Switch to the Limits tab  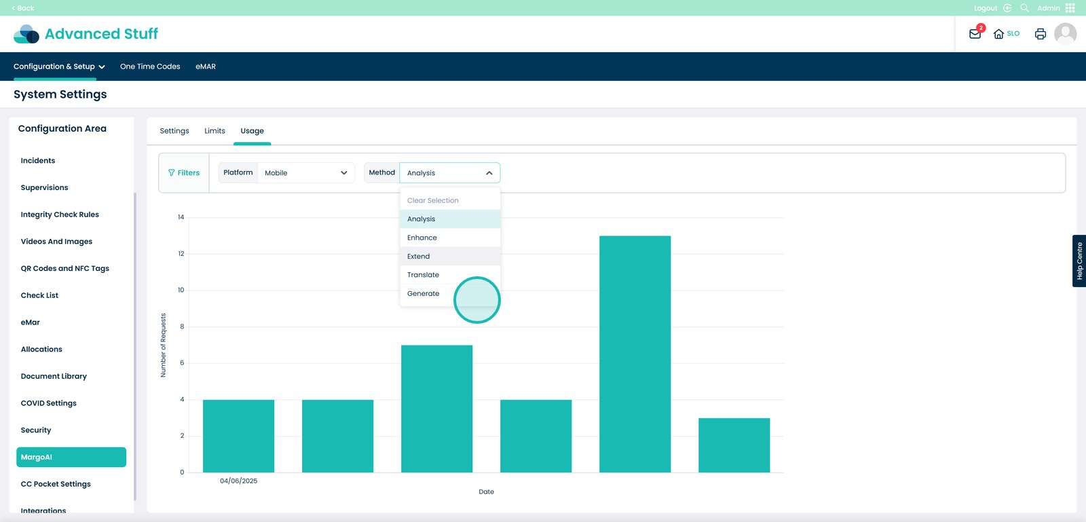point(214,131)
